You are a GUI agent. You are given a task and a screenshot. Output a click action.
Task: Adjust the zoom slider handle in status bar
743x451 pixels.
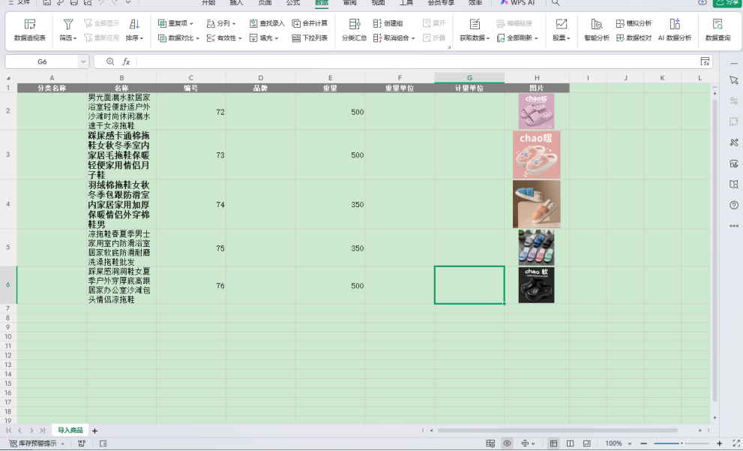tap(682, 443)
